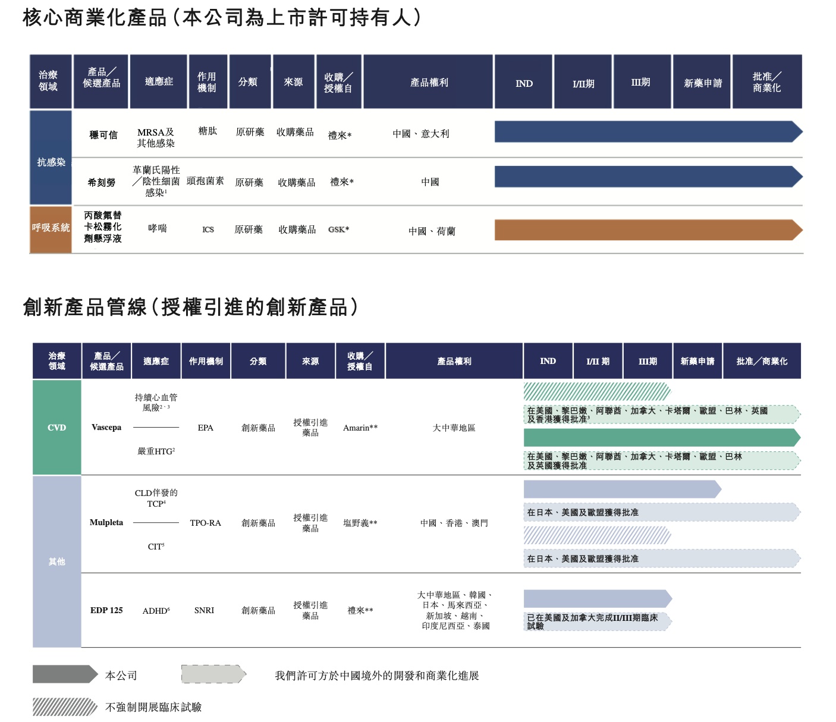Click licensor Amarin**
Image resolution: width=836 pixels, height=722 pixels.
(360, 428)
